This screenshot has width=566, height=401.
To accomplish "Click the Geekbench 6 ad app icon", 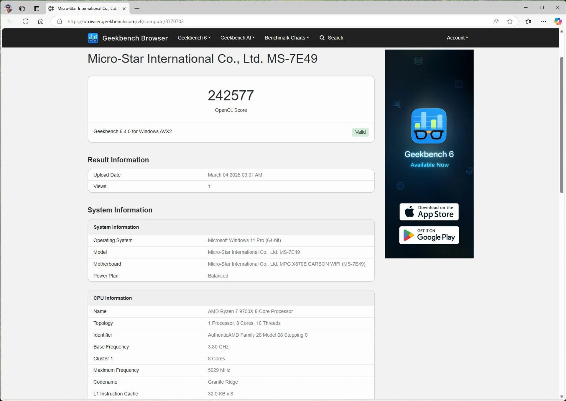I will 429,126.
